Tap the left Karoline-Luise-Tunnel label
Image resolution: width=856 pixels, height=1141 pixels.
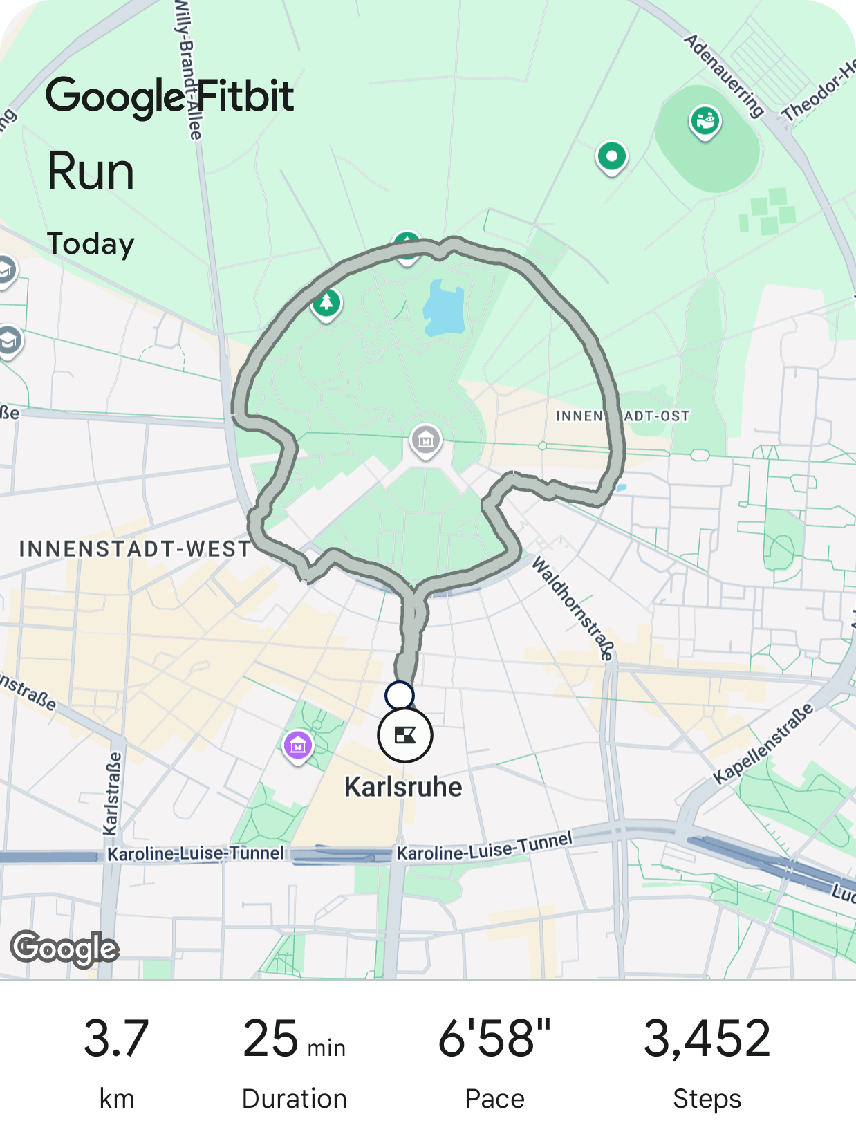(x=196, y=854)
